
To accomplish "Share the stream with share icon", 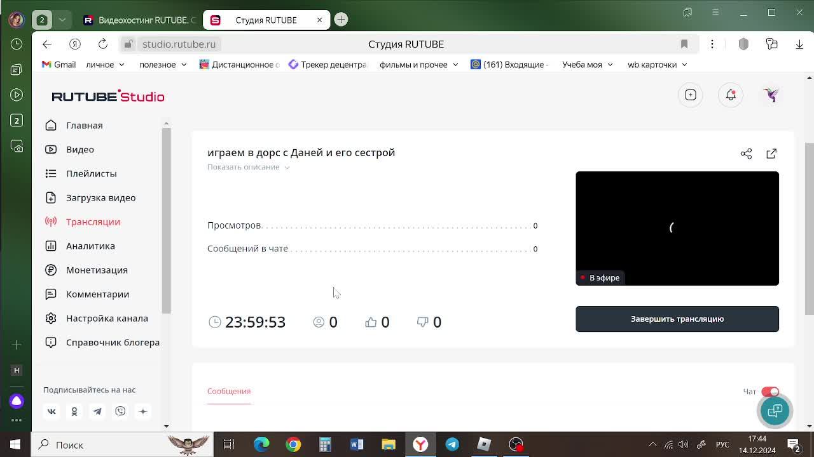I will coord(746,154).
